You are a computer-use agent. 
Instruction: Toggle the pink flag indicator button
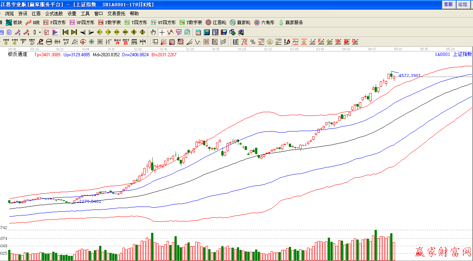point(55,32)
